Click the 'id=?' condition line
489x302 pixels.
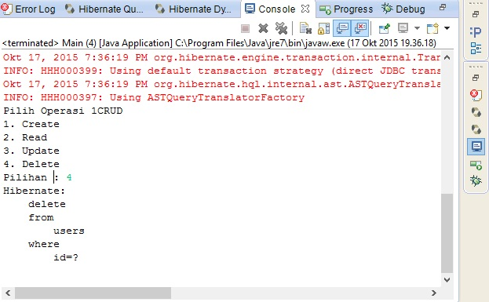click(66, 257)
